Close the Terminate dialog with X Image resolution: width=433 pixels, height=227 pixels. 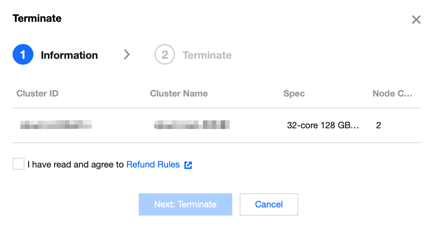click(x=416, y=20)
